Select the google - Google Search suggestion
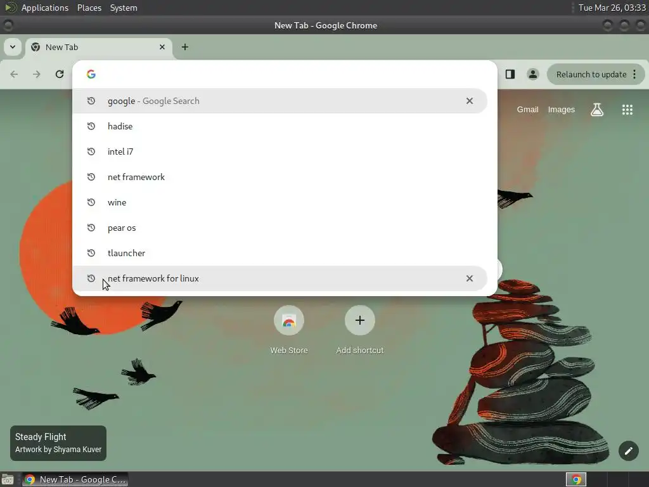The height and width of the screenshot is (487, 649). click(x=280, y=101)
